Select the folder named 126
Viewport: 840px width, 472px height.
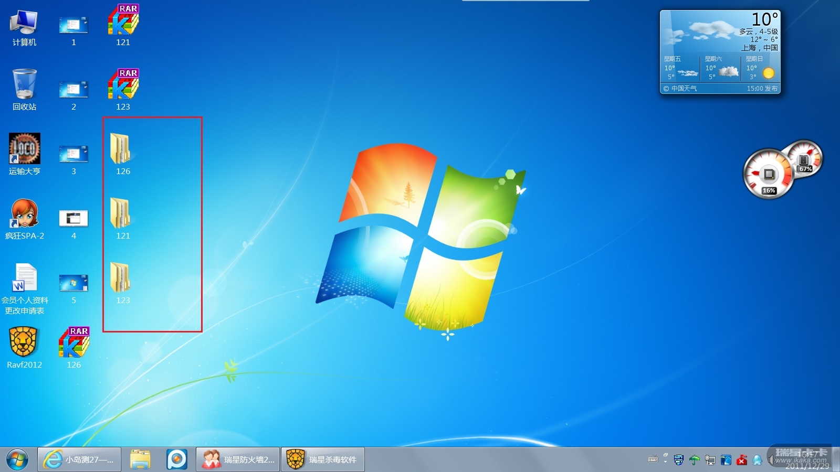(x=123, y=154)
